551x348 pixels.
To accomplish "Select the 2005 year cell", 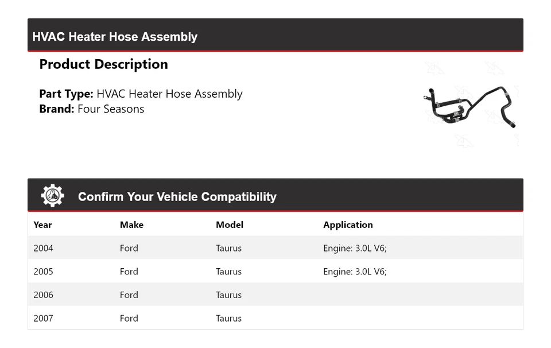I will click(43, 272).
